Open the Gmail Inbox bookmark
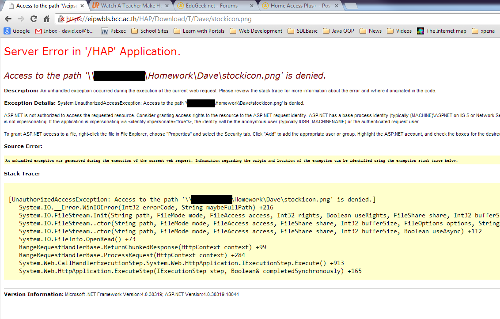This screenshot has width=500, height=319. coord(64,31)
